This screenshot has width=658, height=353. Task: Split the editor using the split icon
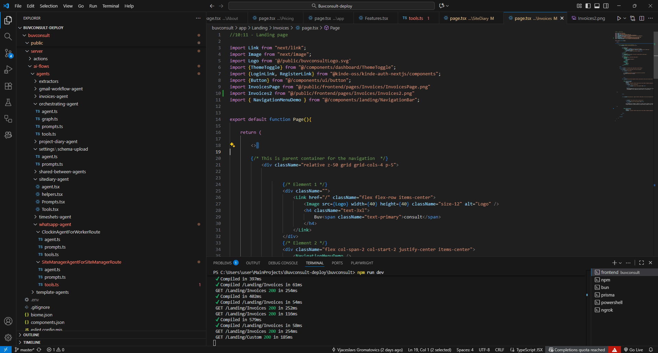pos(642,18)
